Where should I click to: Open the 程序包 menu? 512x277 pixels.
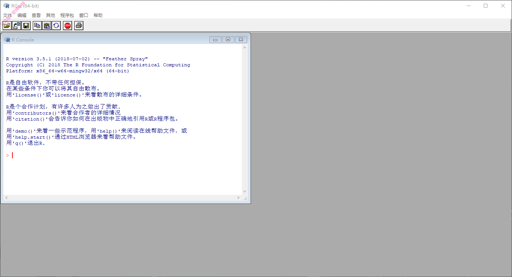tap(67, 15)
